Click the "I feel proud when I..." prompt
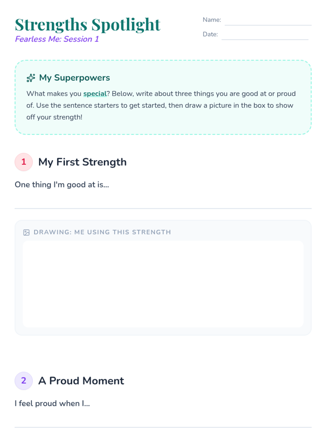The image size is (326, 434). click(52, 404)
